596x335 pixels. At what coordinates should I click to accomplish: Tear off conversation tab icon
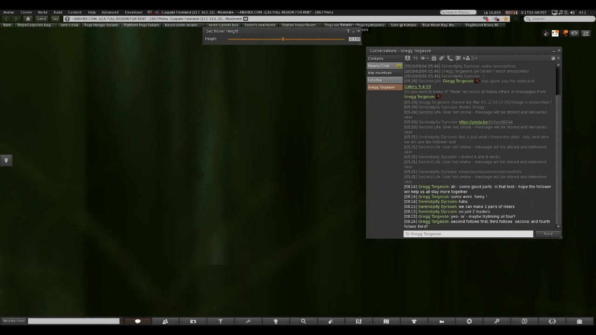(x=553, y=58)
